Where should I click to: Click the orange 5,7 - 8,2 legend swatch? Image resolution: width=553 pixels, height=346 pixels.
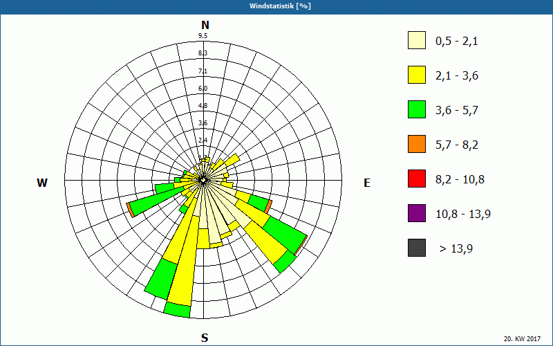[x=417, y=144]
